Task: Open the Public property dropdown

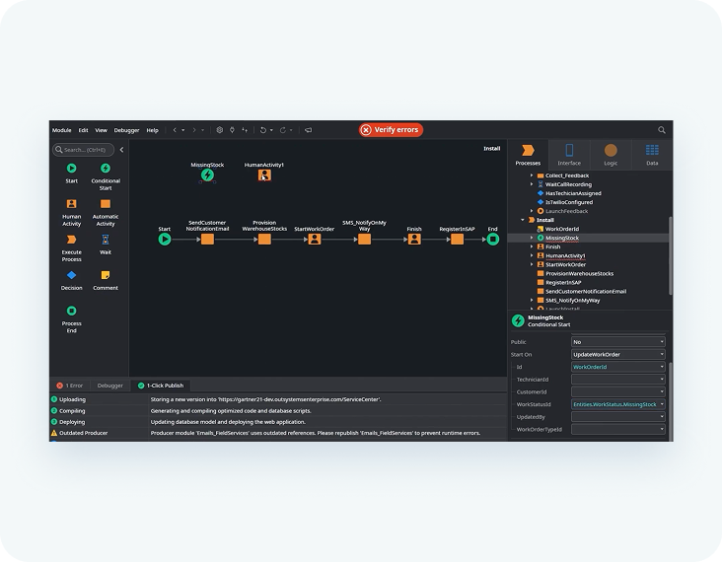Action: pos(618,342)
